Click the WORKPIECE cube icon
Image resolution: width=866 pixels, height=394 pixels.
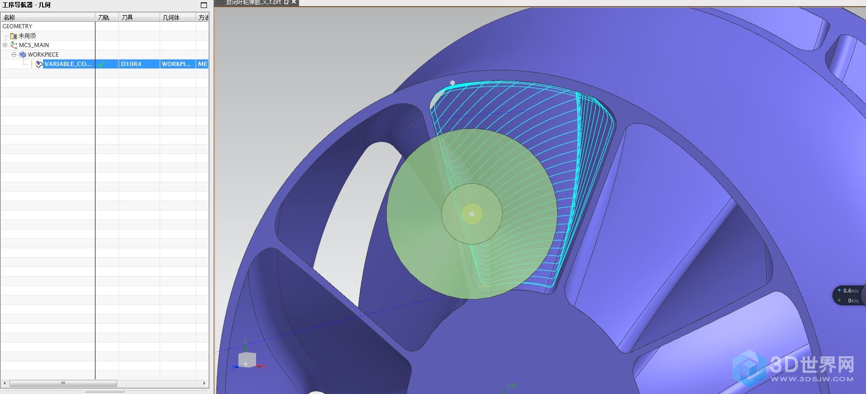click(23, 54)
